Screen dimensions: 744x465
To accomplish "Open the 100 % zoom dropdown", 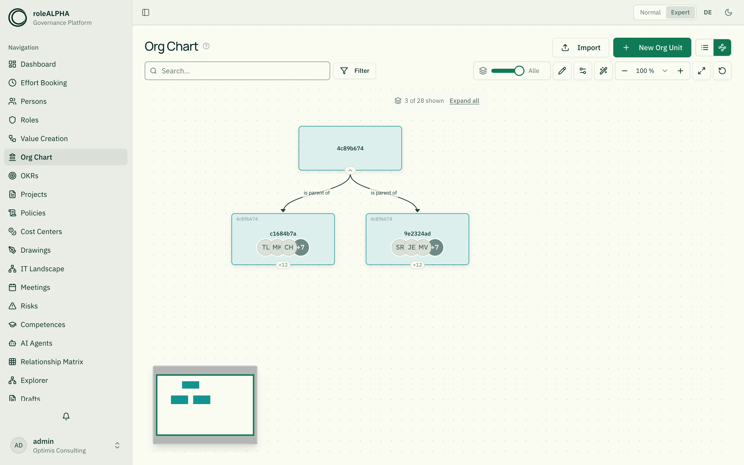I will click(x=652, y=71).
